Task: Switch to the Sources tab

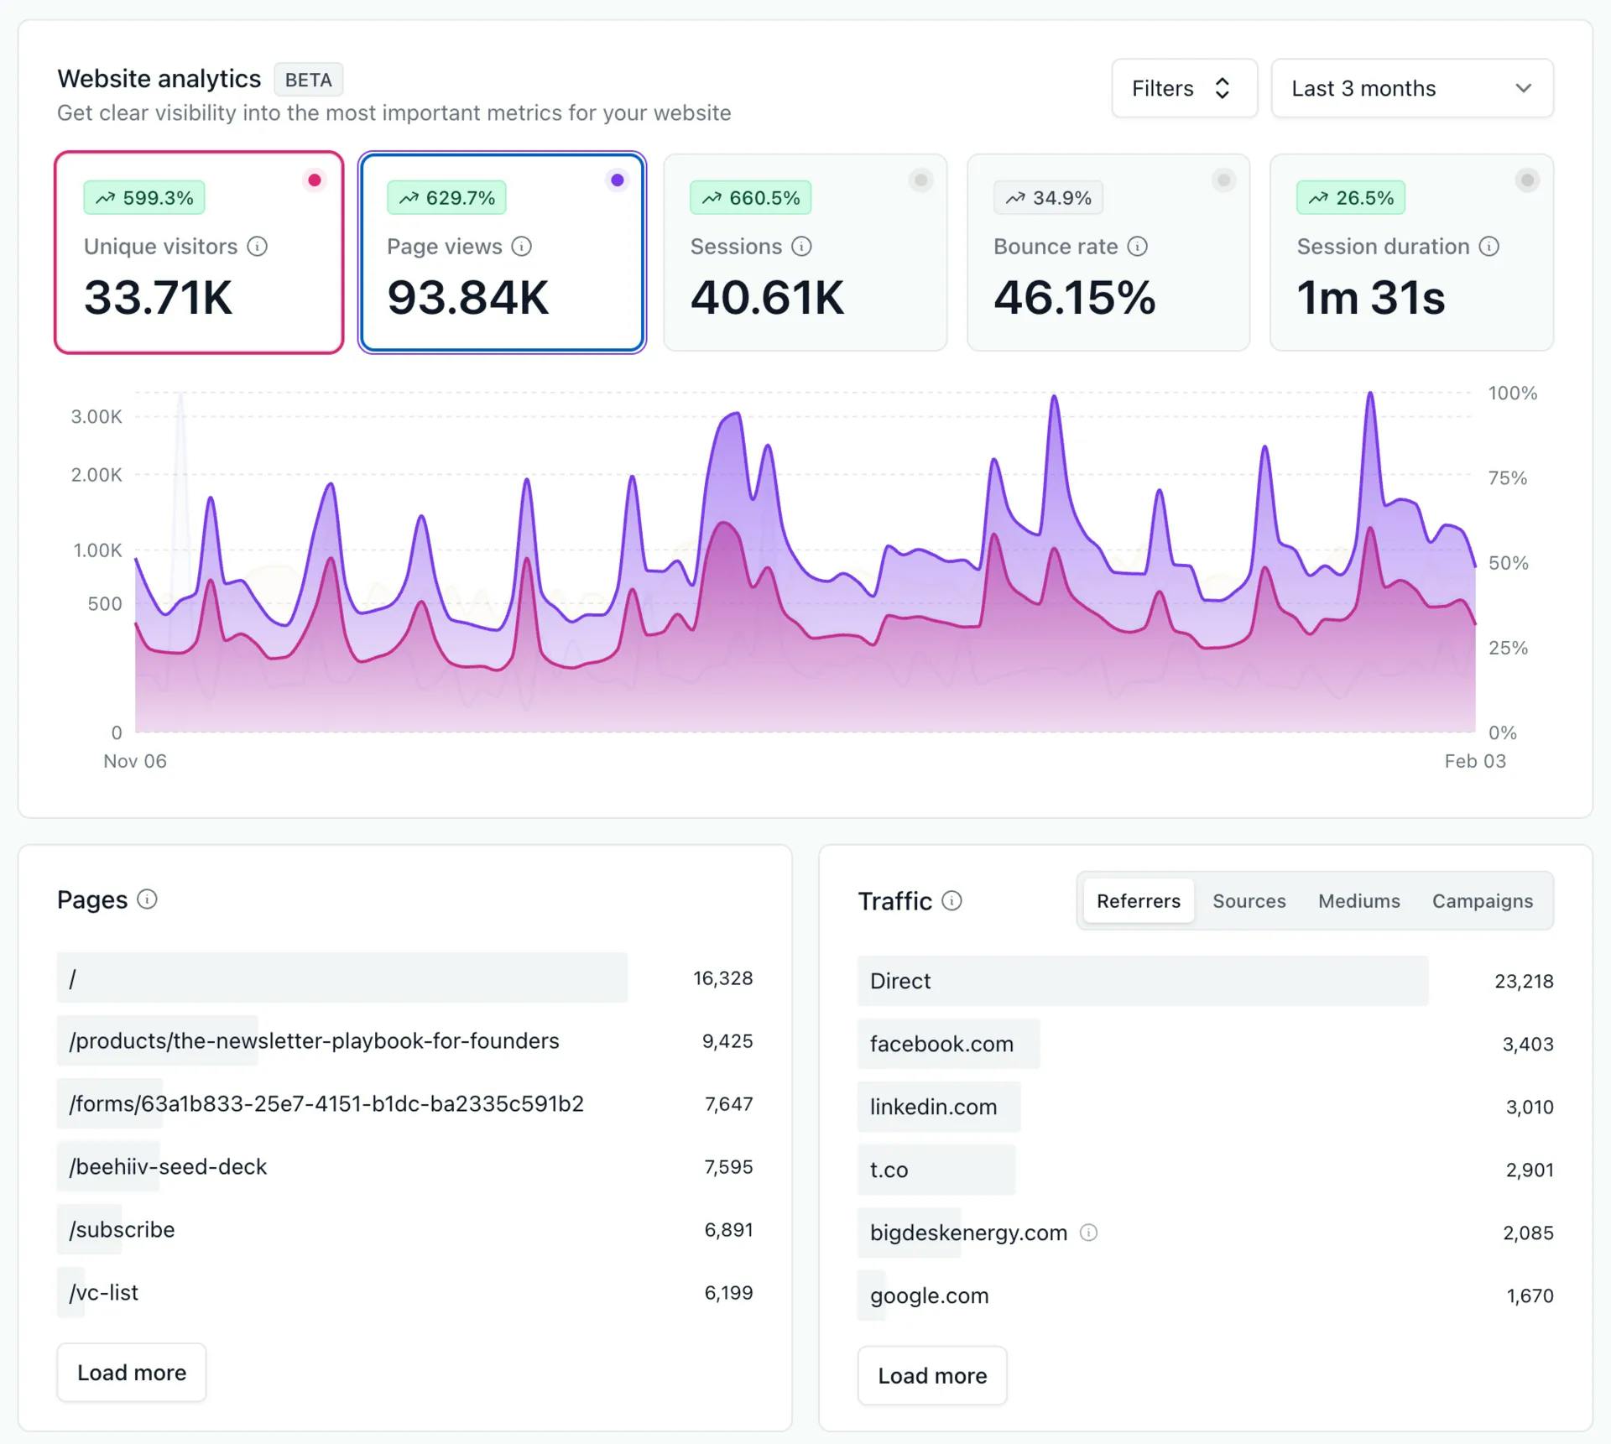Action: point(1249,901)
